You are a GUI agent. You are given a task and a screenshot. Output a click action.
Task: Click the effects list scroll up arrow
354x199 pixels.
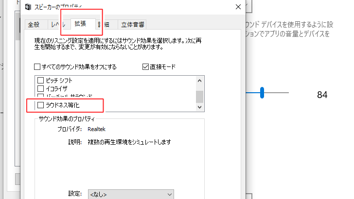click(x=199, y=81)
